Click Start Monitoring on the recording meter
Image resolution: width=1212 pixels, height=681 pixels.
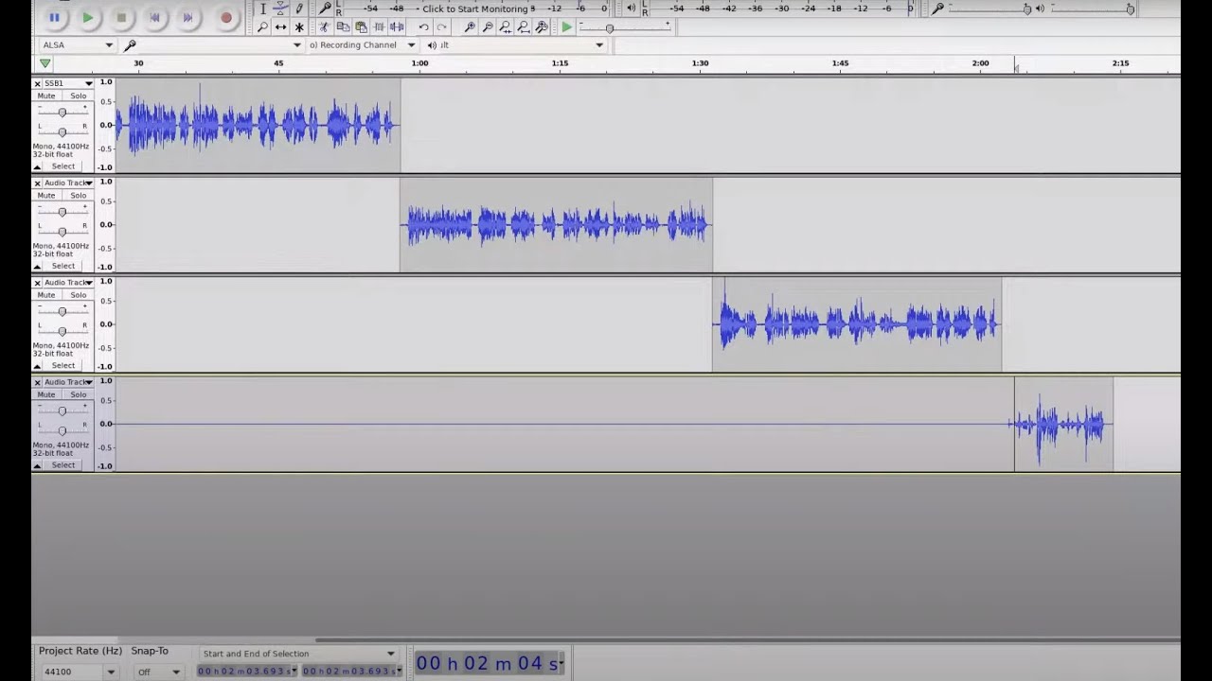coord(476,9)
